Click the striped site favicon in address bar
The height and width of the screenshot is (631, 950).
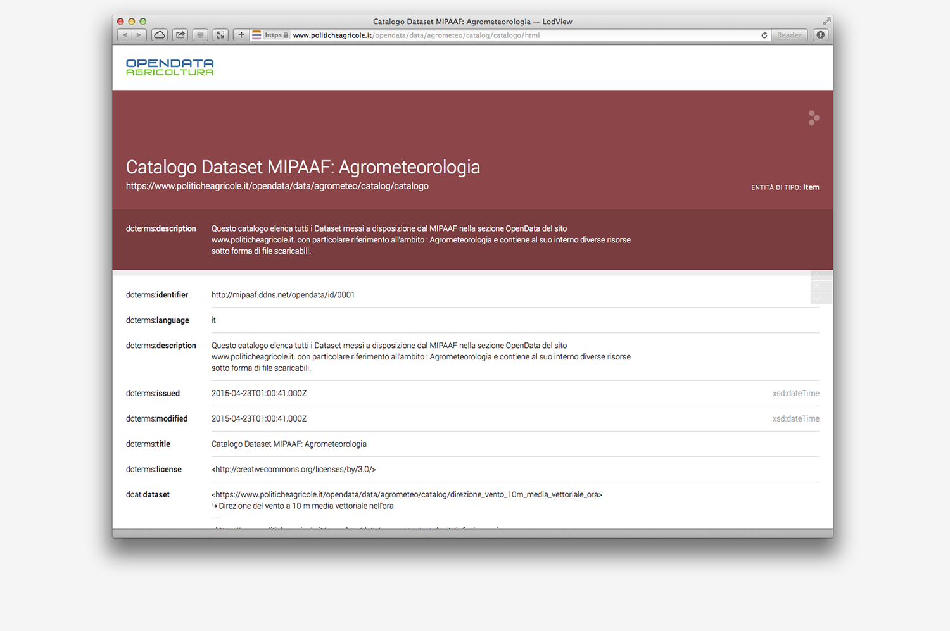click(256, 35)
